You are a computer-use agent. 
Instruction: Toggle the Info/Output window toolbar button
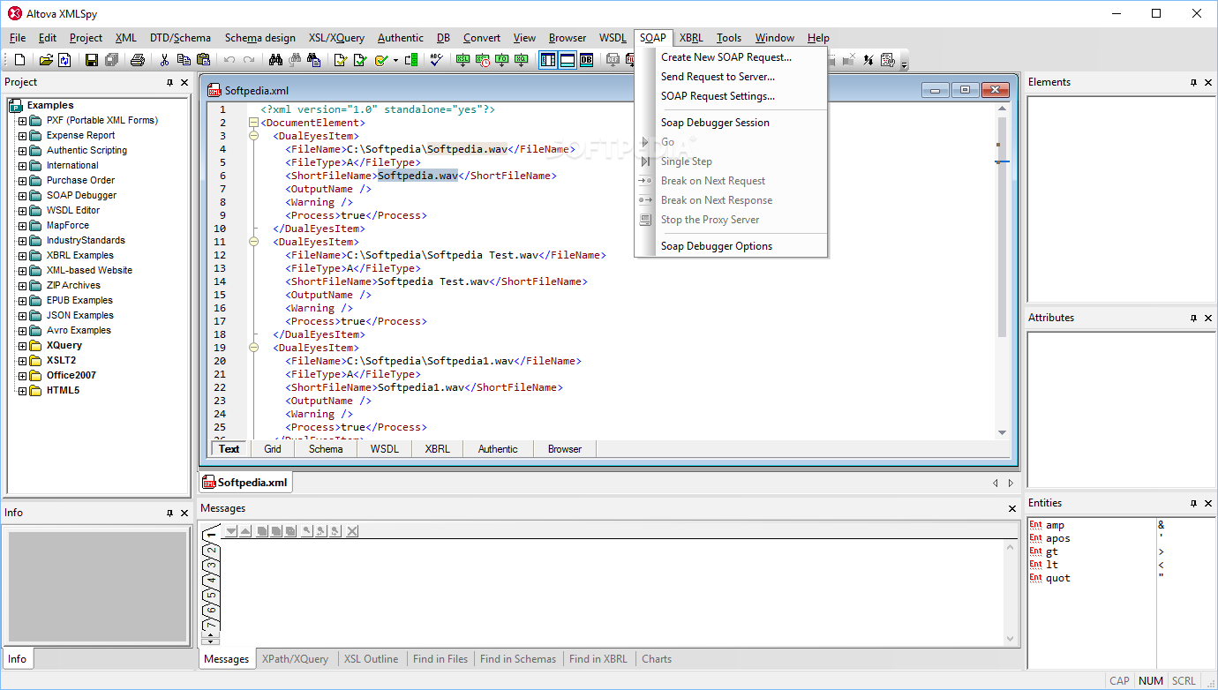[568, 60]
